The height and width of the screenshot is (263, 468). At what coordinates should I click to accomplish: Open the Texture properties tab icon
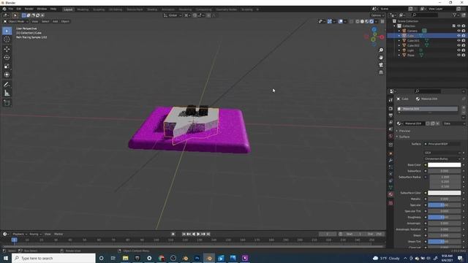[390, 203]
